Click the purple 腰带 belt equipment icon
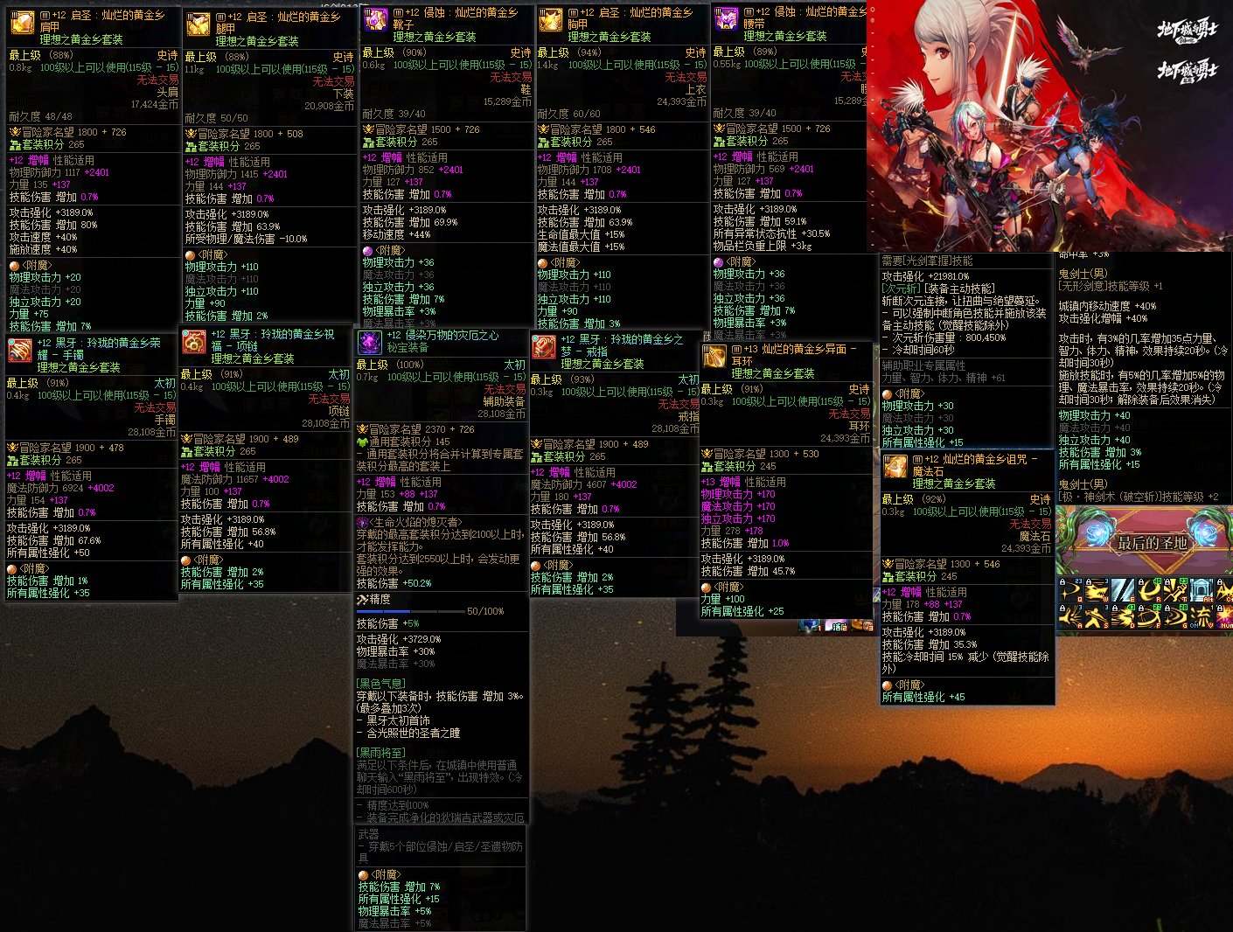The width and height of the screenshot is (1233, 932). point(727,19)
